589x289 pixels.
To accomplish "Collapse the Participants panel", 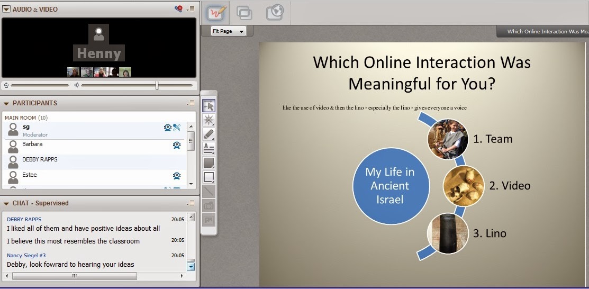I will 6,103.
